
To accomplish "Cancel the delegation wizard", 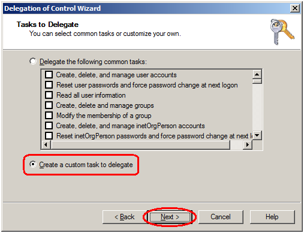I will point(221,217).
